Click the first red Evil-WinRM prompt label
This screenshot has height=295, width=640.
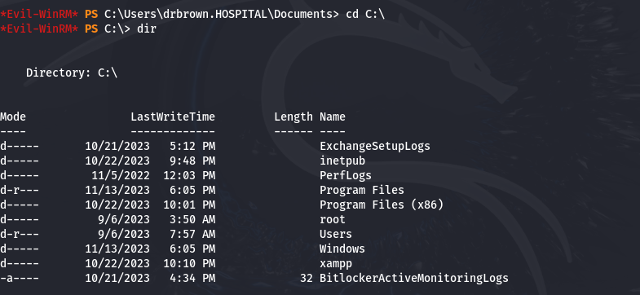[x=39, y=15]
